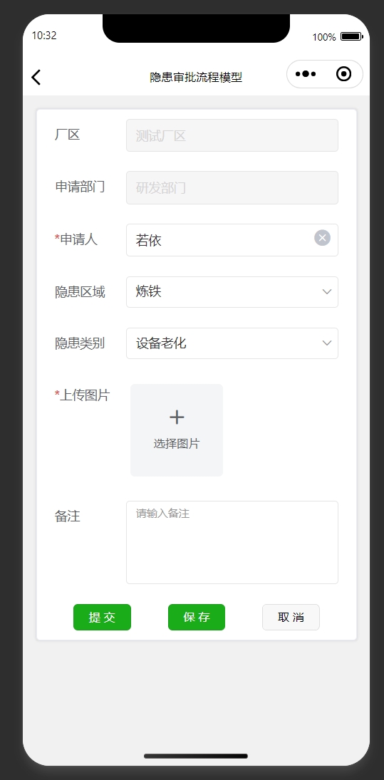
Task: Click the 100% battery percentage text
Action: pyautogui.click(x=324, y=37)
